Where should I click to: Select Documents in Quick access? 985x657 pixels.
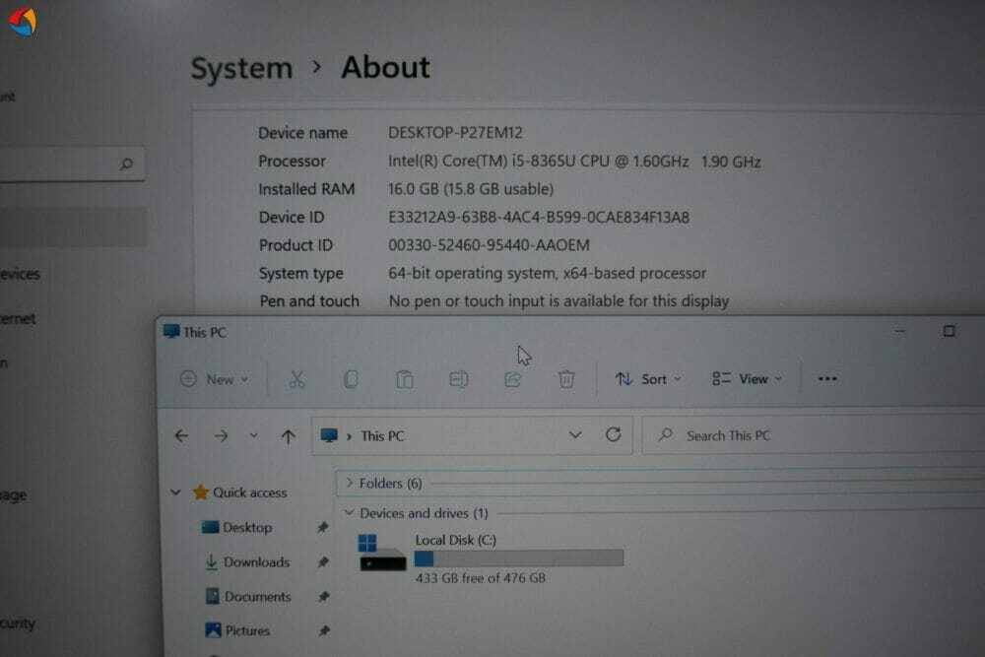coord(257,596)
